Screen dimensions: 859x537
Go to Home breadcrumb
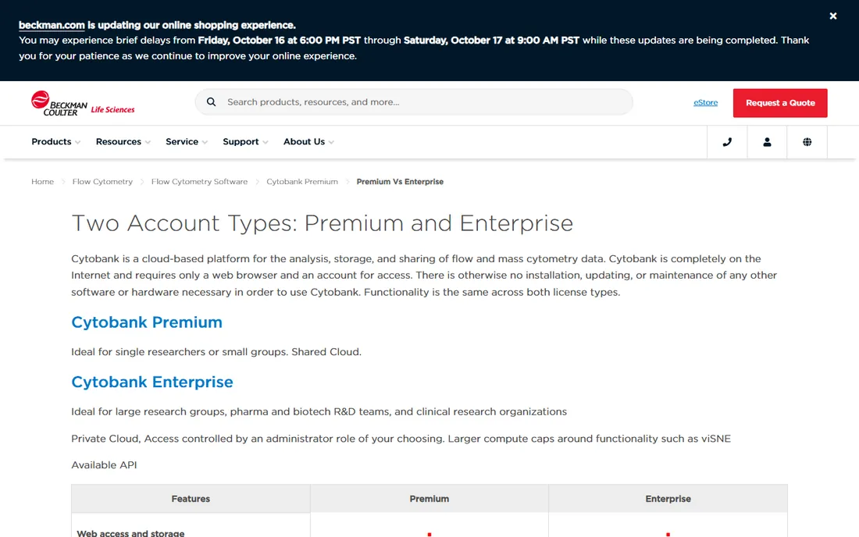[x=42, y=182]
